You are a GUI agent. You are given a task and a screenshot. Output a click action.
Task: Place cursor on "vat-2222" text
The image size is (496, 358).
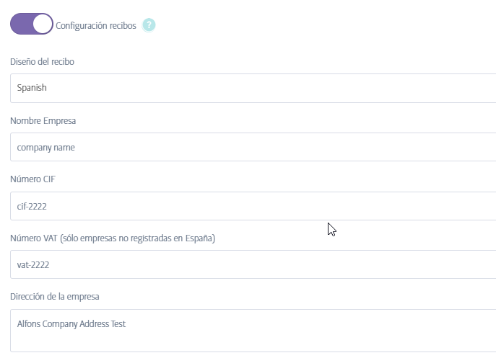tap(33, 264)
